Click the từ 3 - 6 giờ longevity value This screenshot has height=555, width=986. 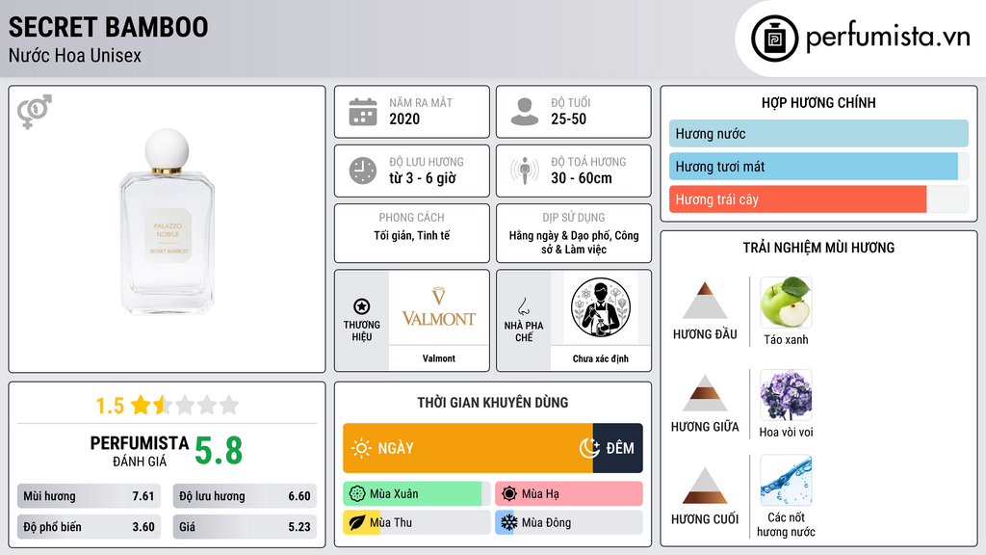pos(422,178)
